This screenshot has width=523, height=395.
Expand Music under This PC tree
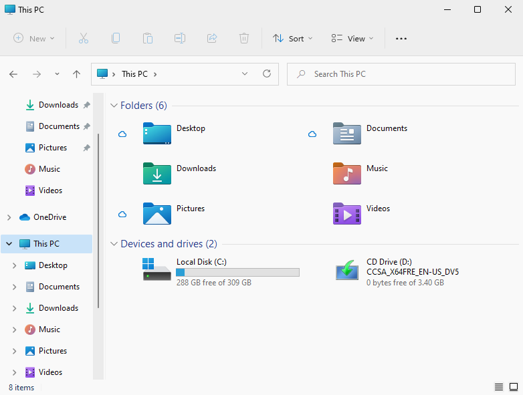(x=14, y=330)
